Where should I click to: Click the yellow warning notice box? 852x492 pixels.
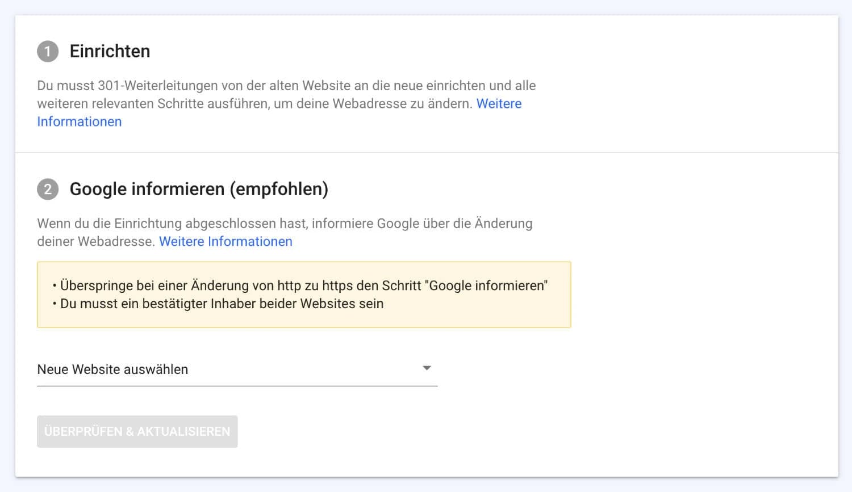click(304, 294)
